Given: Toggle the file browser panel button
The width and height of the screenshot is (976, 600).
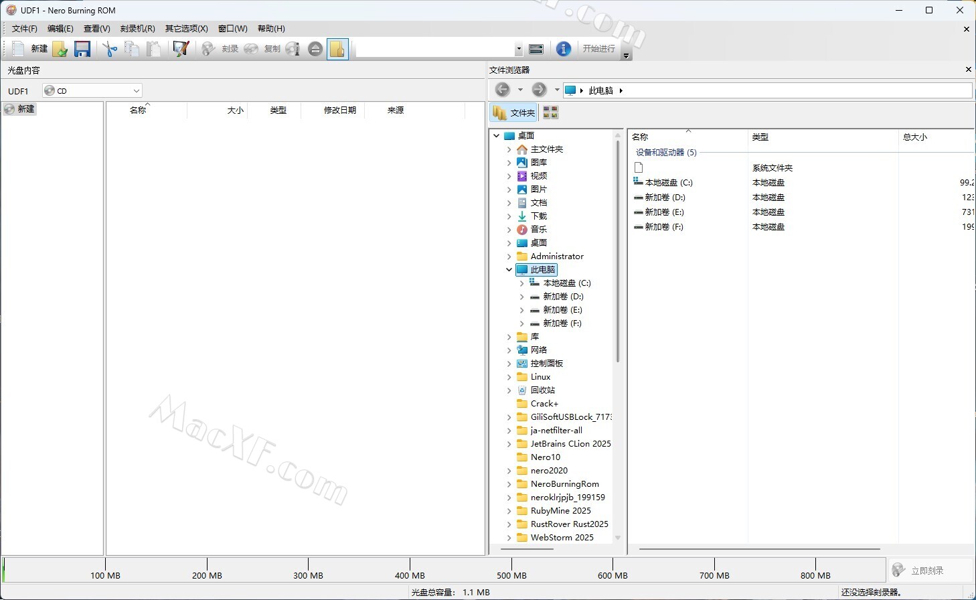Looking at the screenshot, I should (x=337, y=49).
